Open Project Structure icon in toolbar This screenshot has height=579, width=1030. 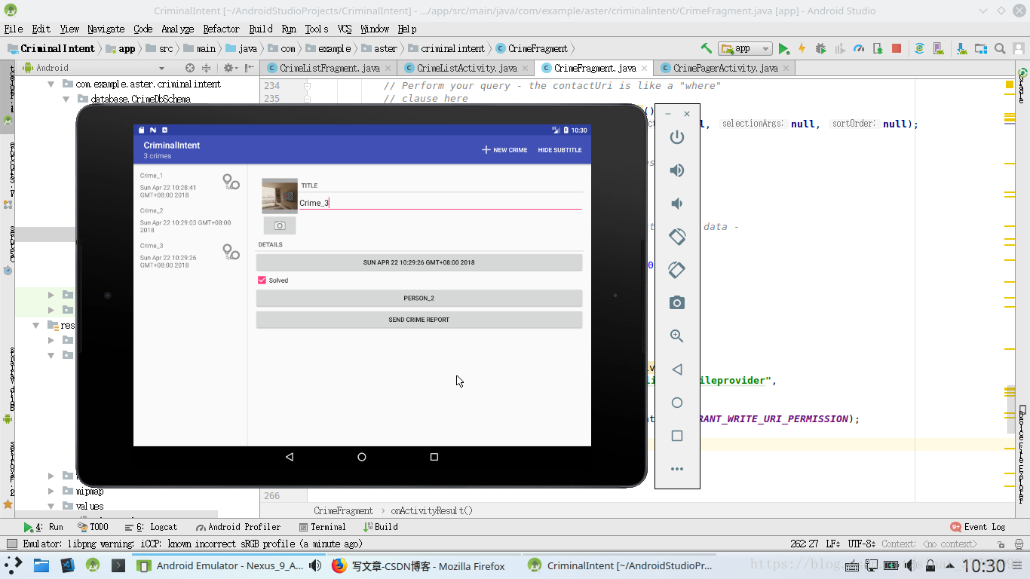click(980, 48)
